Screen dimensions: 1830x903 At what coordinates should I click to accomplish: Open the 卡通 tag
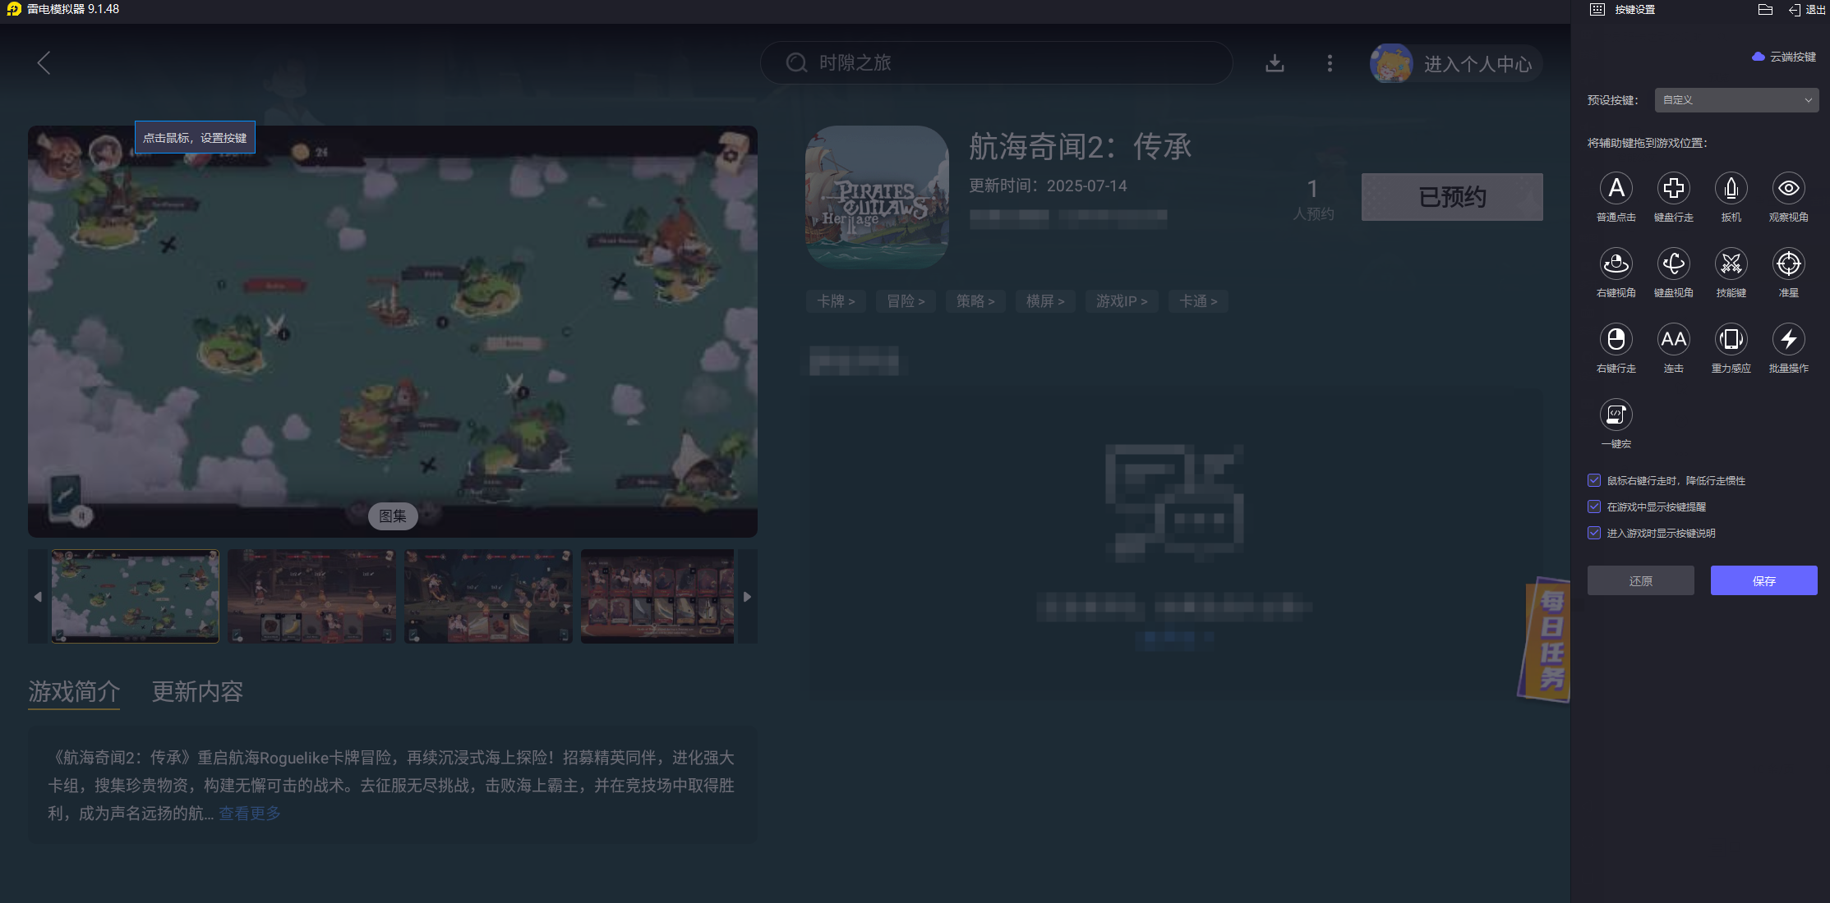(x=1198, y=301)
